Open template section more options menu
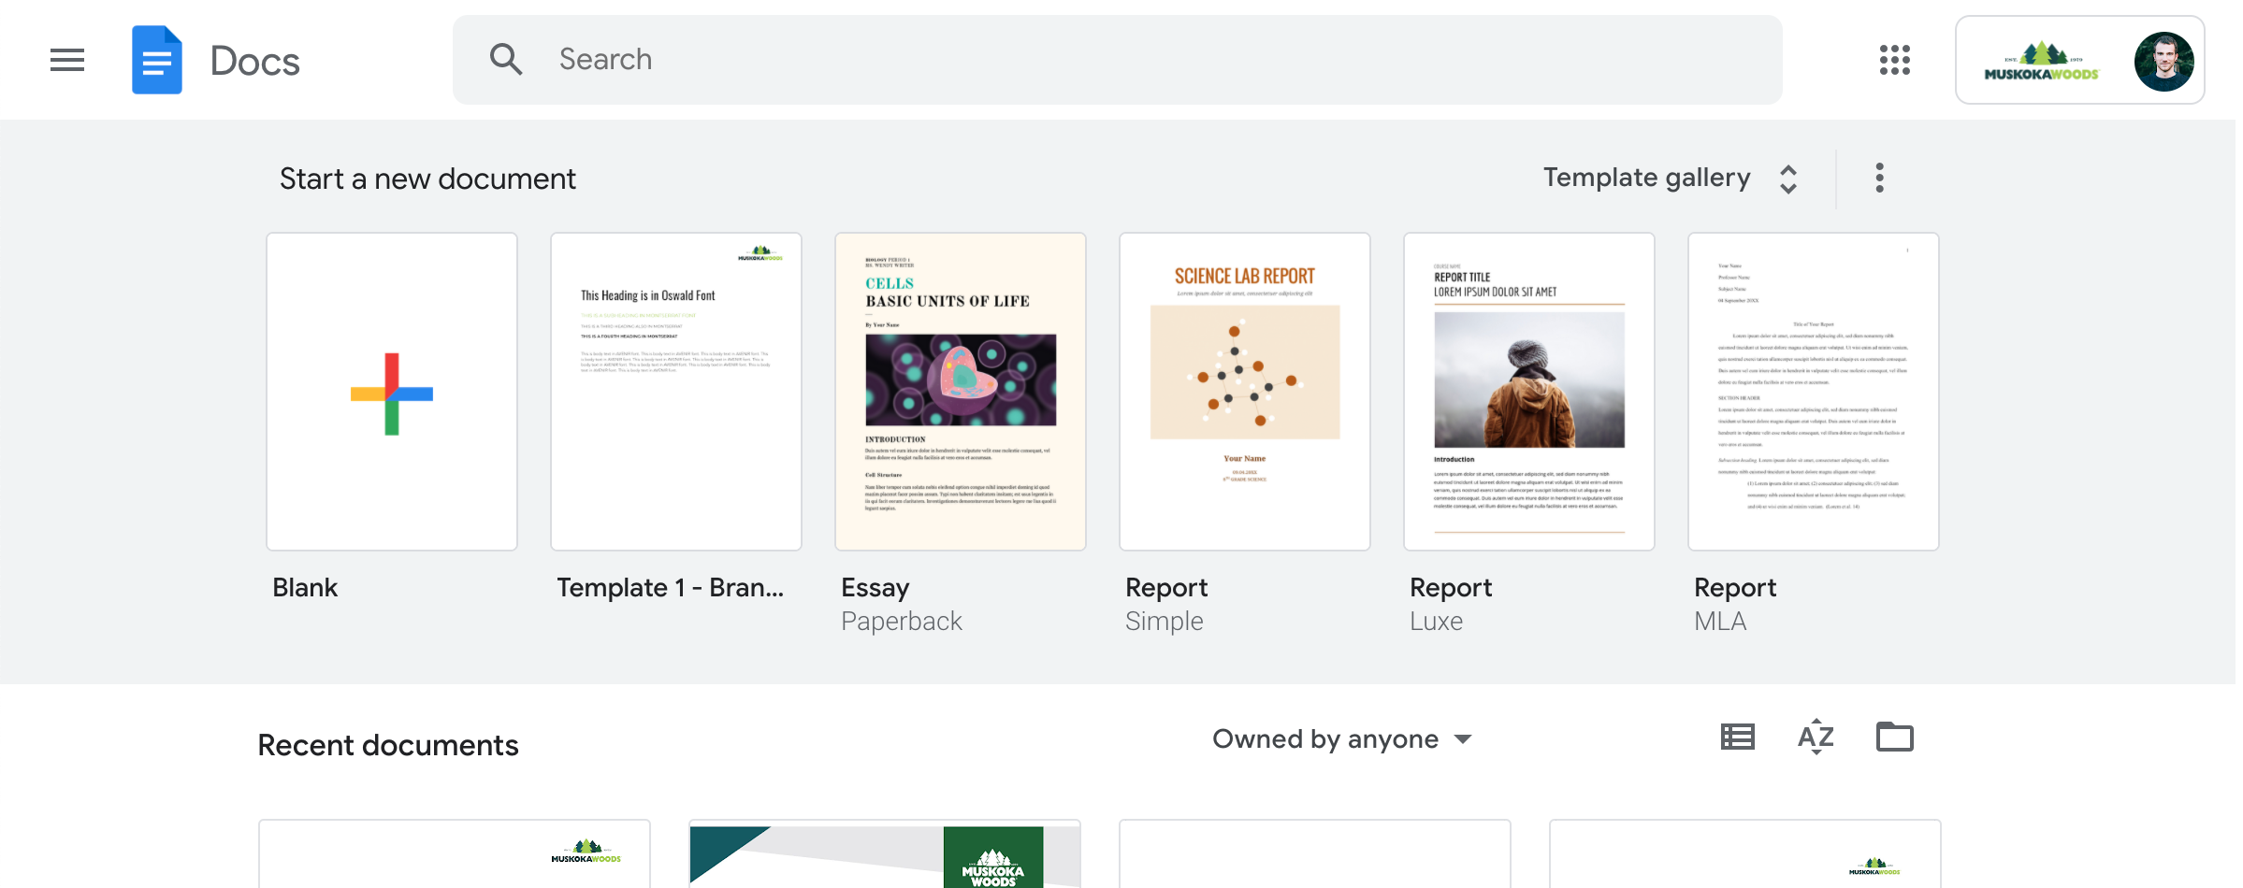Image resolution: width=2243 pixels, height=888 pixels. click(1879, 178)
